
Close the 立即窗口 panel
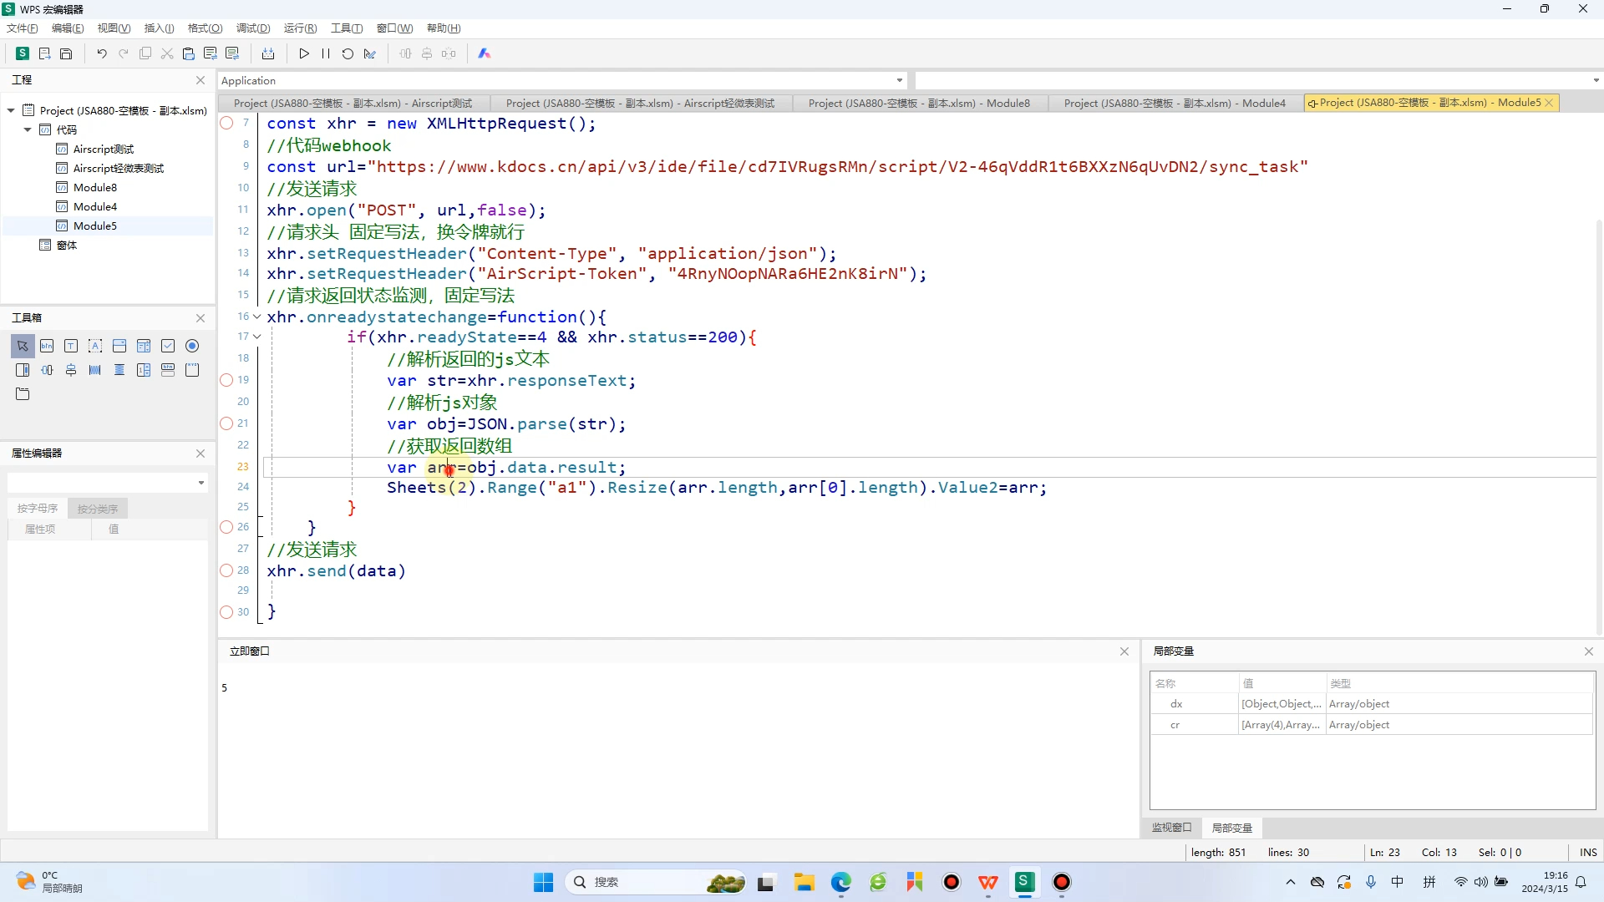[x=1124, y=651]
